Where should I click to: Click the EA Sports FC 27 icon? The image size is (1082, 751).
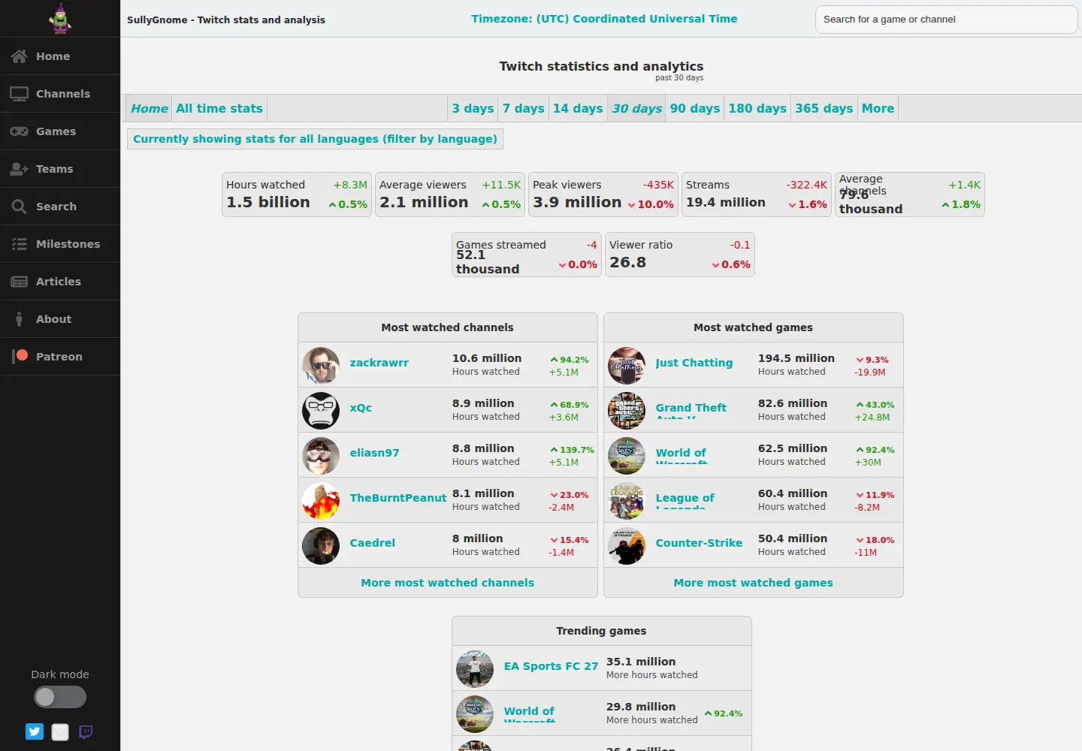pos(475,669)
